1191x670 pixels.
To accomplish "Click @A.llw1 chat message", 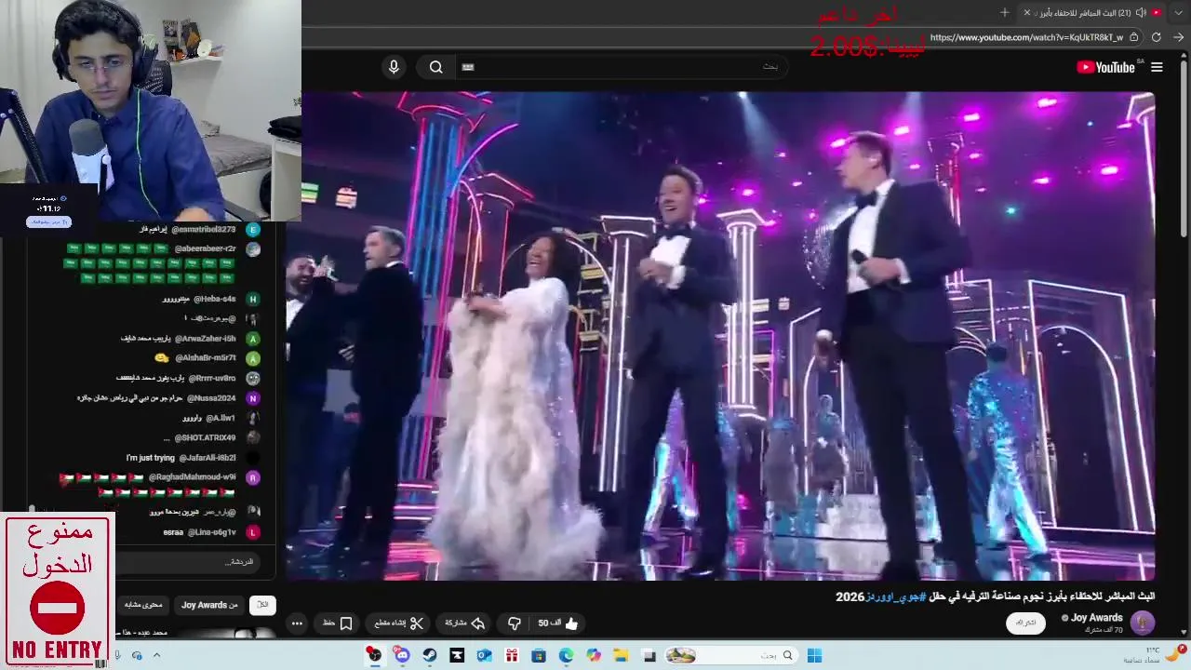I will [209, 418].
